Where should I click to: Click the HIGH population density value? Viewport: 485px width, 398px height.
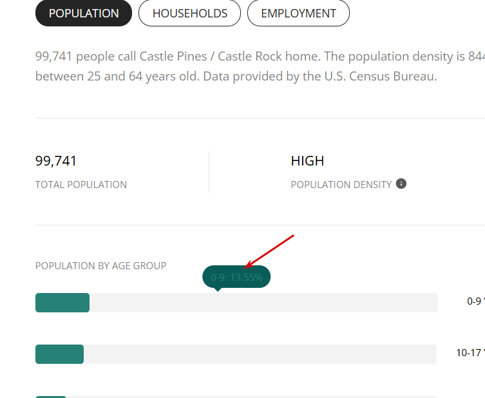click(307, 161)
